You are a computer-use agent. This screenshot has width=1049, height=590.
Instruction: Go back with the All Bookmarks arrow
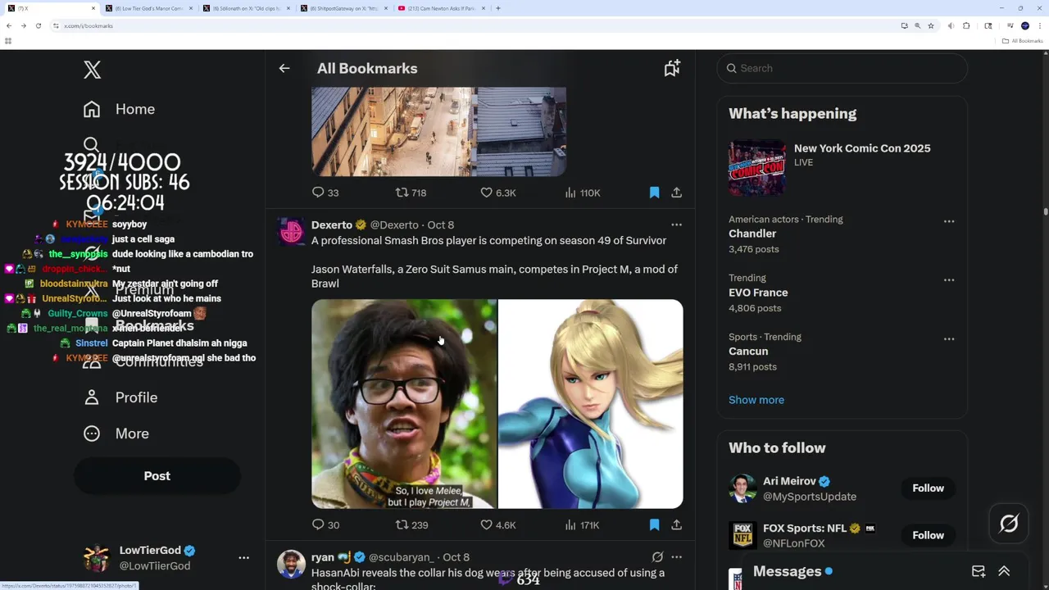point(284,69)
